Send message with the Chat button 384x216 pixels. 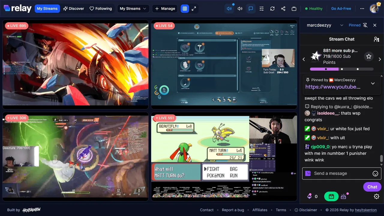point(372,187)
